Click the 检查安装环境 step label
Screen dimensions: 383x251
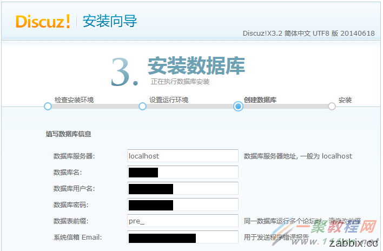point(74,100)
